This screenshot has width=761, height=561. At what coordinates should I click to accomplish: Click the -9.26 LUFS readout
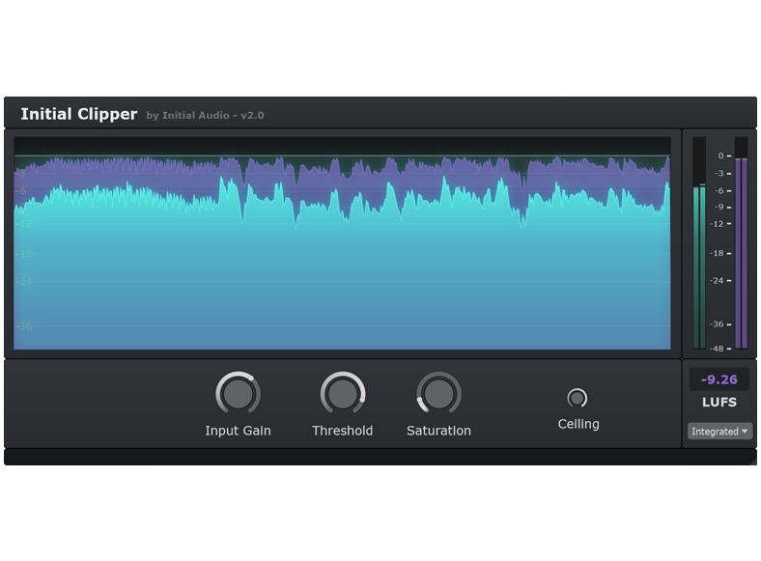(x=719, y=379)
